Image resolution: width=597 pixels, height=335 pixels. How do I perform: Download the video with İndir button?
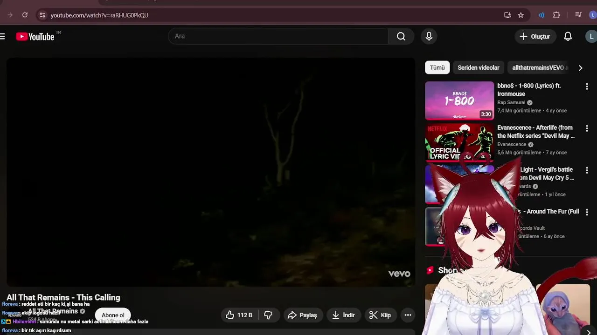343,315
